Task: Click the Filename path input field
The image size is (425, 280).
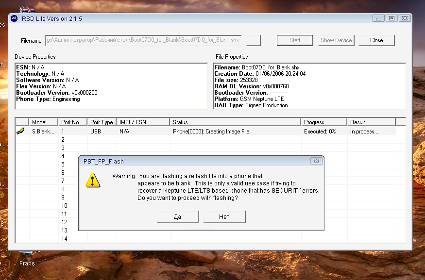Action: pyautogui.click(x=143, y=40)
